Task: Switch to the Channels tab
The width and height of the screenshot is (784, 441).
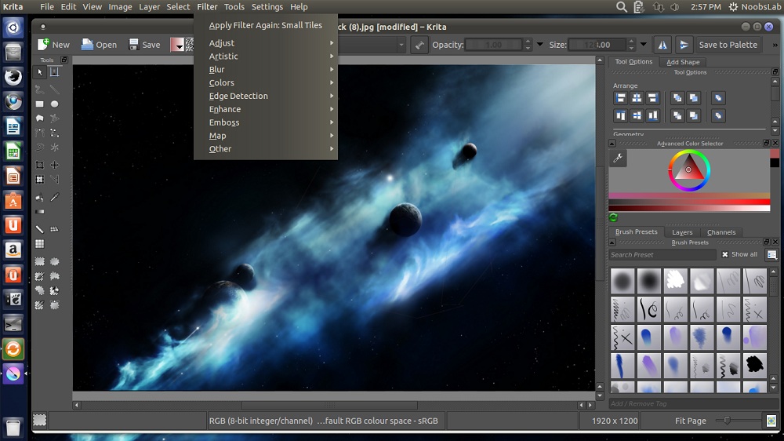Action: click(x=721, y=232)
